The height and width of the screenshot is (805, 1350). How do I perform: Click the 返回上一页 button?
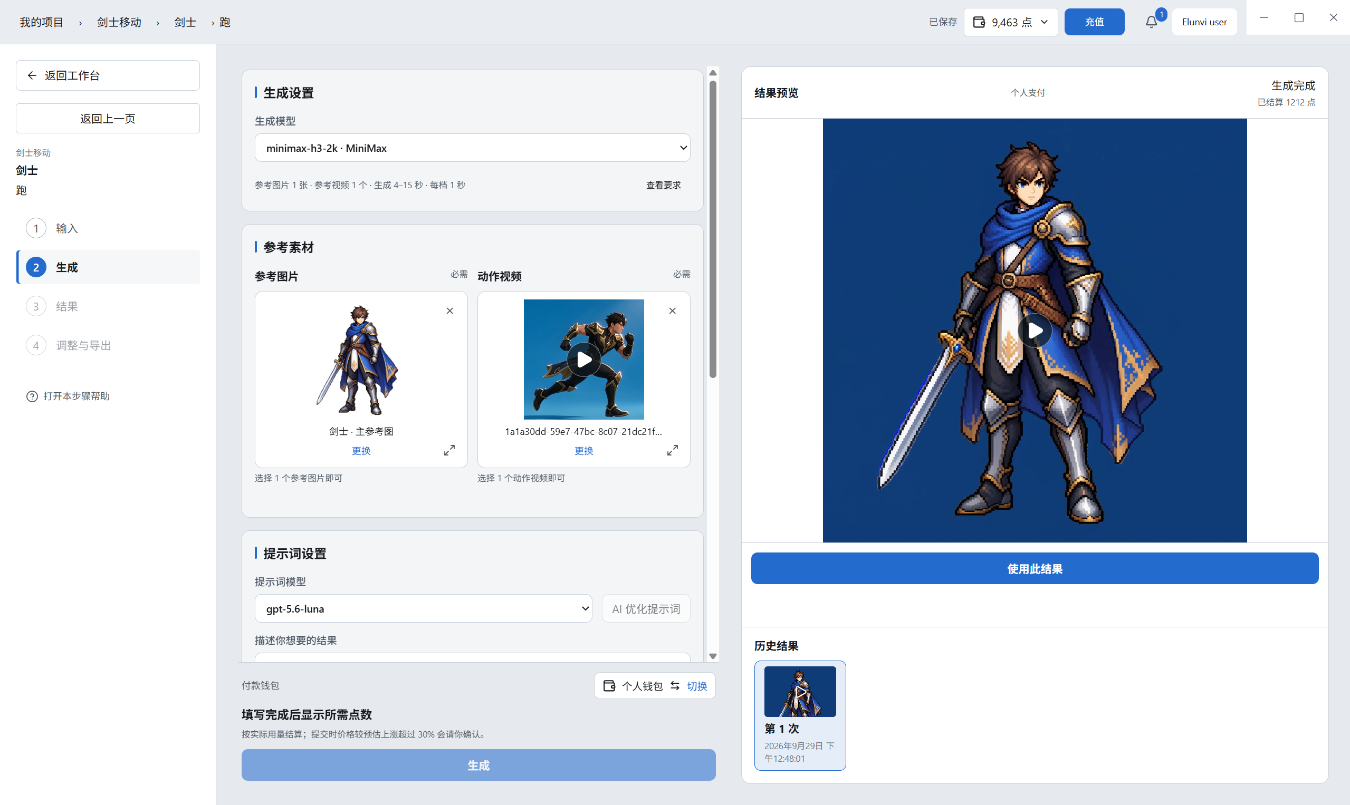108,118
